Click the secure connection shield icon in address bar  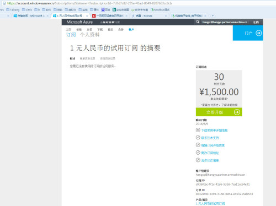(x=4, y=3)
